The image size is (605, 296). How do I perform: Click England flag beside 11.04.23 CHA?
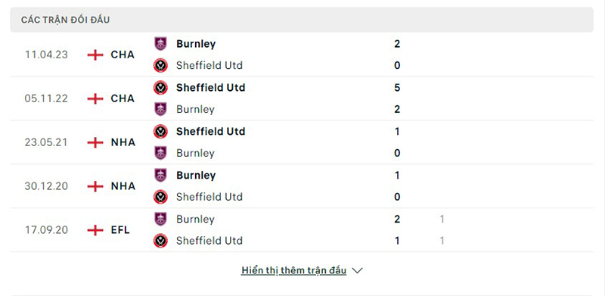click(x=95, y=55)
